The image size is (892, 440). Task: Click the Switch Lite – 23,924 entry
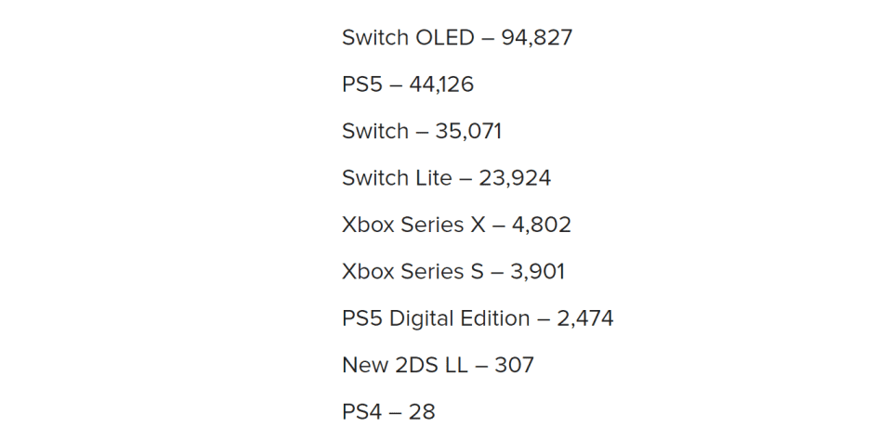446,178
